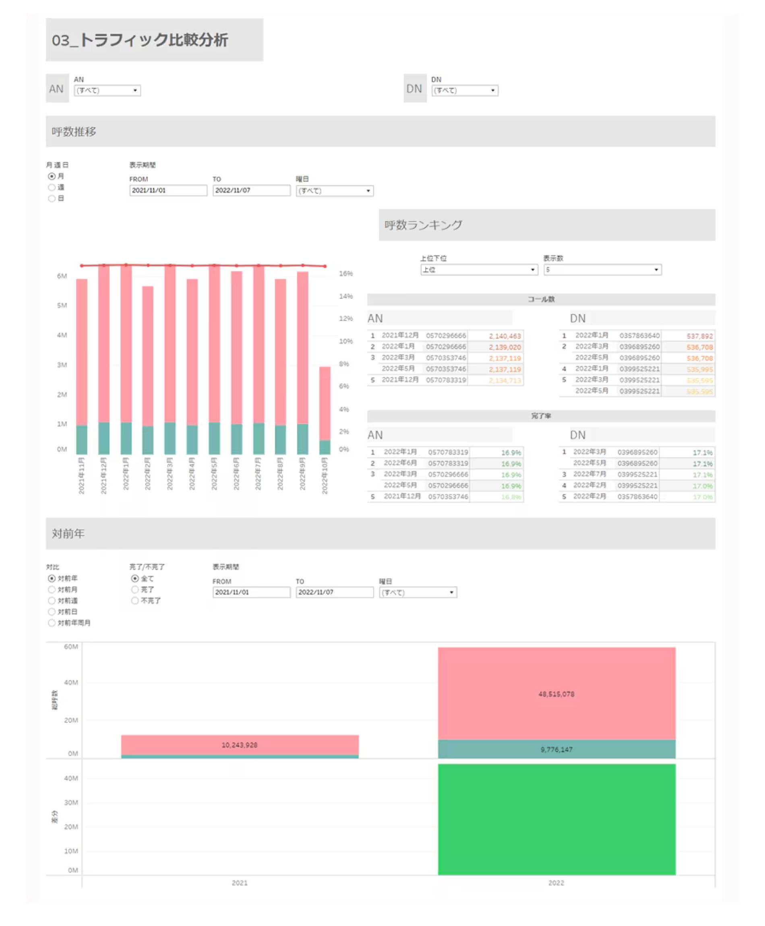Select the 週 radio button
Image resolution: width=765 pixels, height=926 pixels.
pyautogui.click(x=52, y=187)
